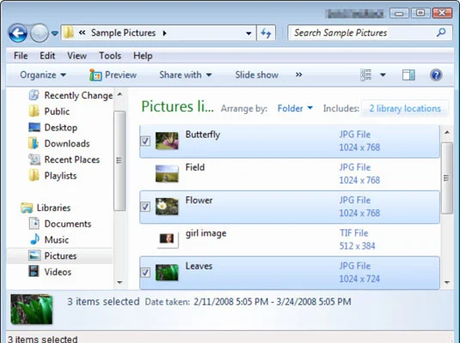This screenshot has height=343, width=460.
Task: Uncheck the Flower checkbox
Action: [x=145, y=207]
